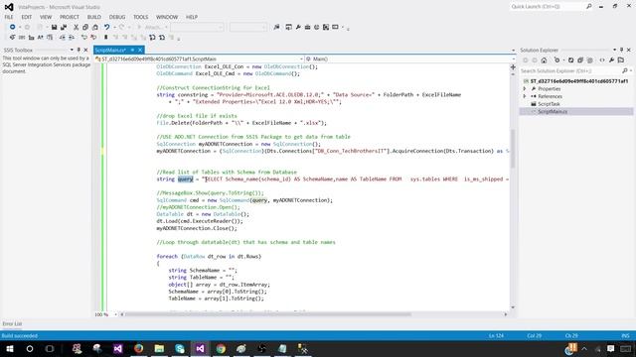Image resolution: width=636 pixels, height=357 pixels.
Task: Open the BUILD menu
Action: tap(94, 17)
